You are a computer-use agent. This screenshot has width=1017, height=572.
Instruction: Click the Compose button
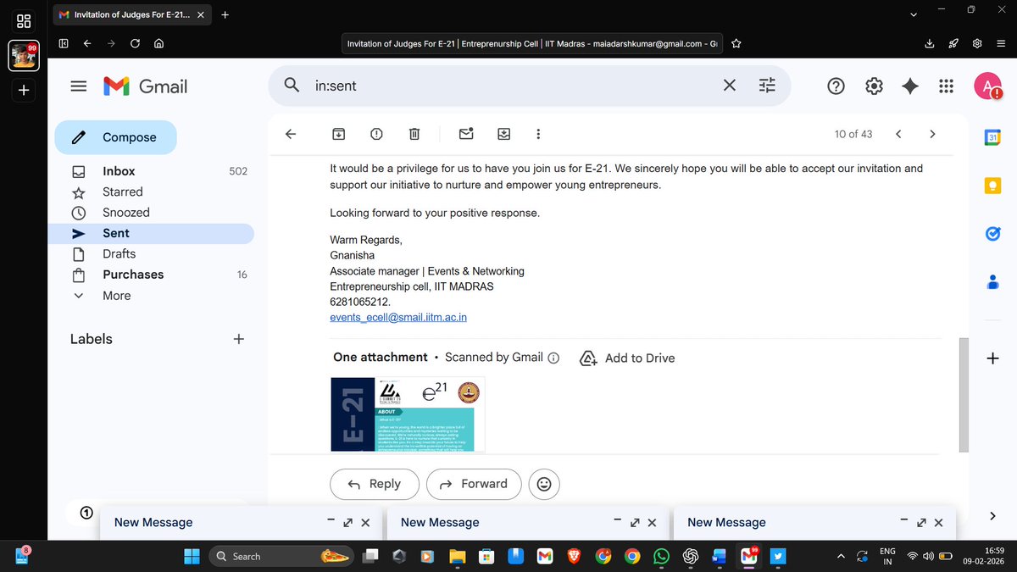click(116, 137)
